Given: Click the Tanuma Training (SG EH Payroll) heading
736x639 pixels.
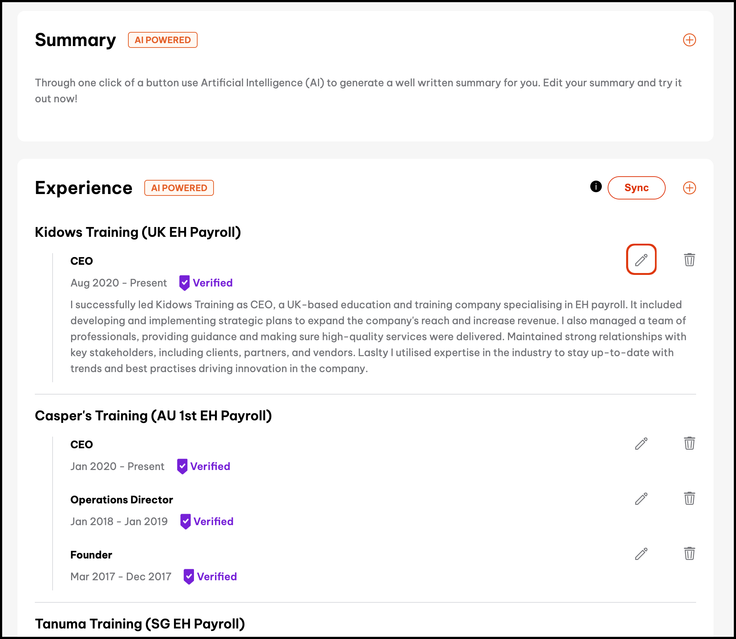Looking at the screenshot, I should [140, 624].
